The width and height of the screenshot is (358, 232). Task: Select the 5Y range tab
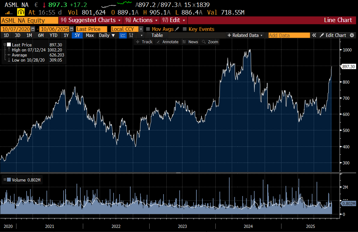pyautogui.click(x=77, y=35)
